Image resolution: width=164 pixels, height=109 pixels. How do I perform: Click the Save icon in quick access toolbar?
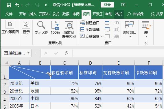click(9, 5)
